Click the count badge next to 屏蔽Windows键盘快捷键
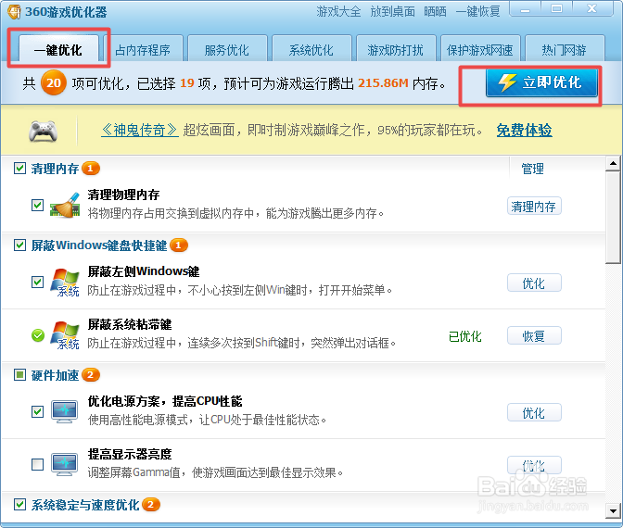Image resolution: width=623 pixels, height=528 pixels. click(179, 245)
